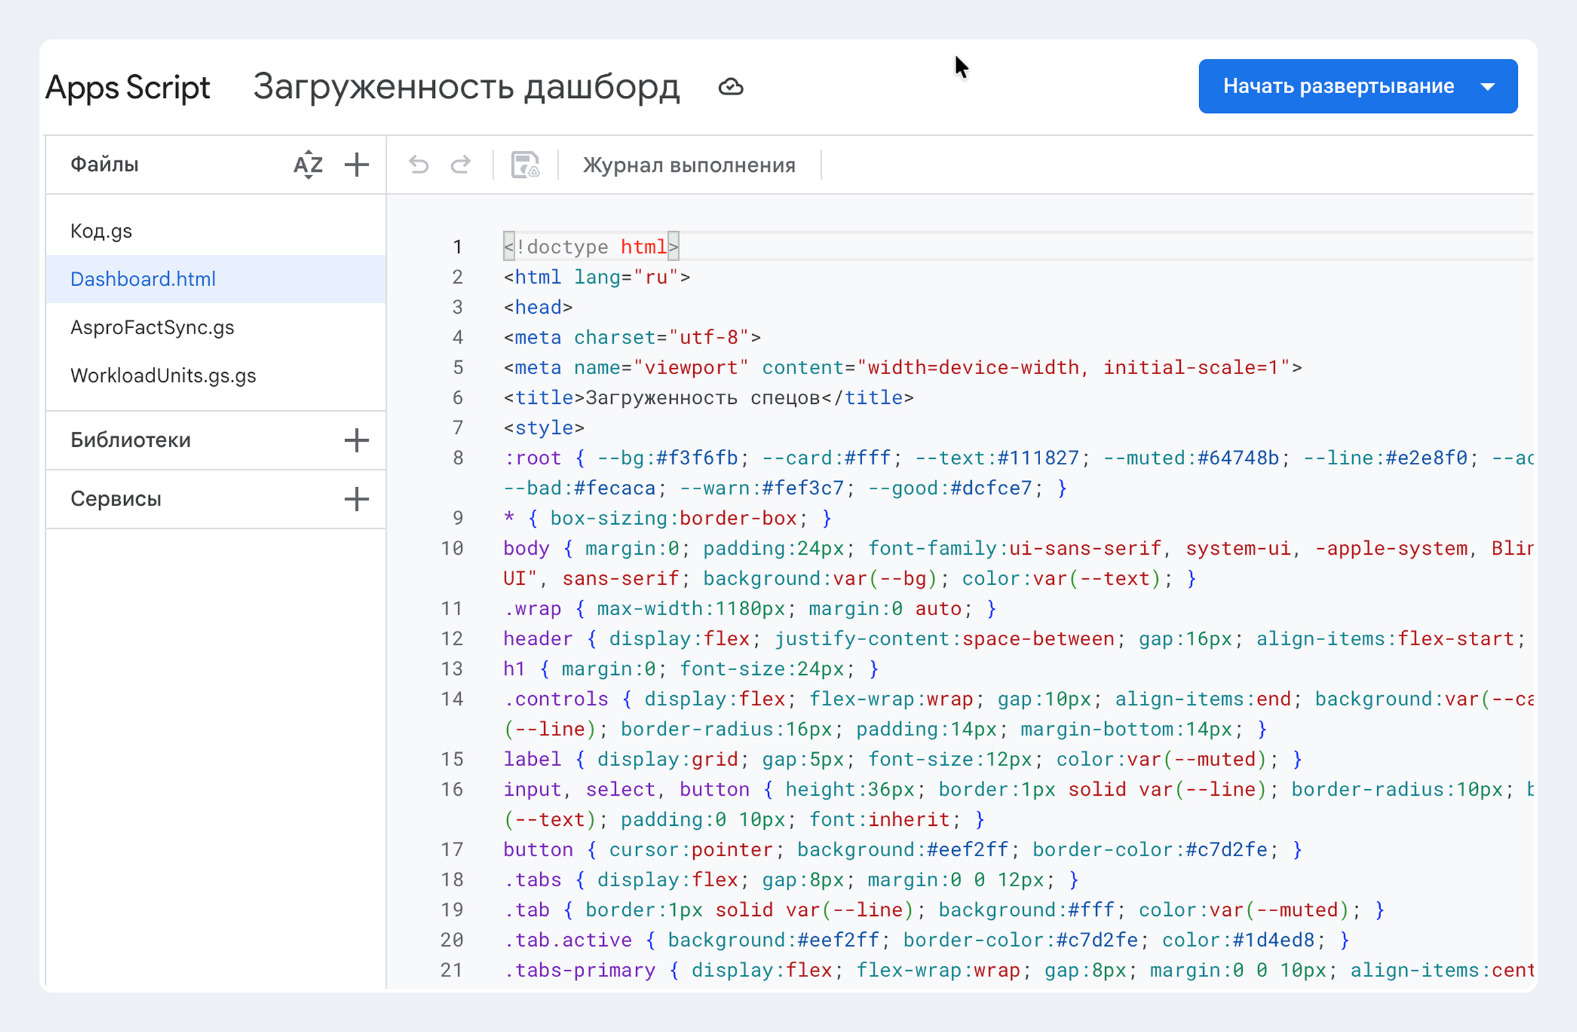1577x1032 pixels.
Task: Click the .tabs display:flex rule on line 18
Action: pos(791,880)
